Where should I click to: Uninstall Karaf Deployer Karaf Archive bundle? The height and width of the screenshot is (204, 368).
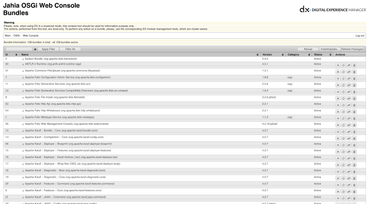(354, 159)
